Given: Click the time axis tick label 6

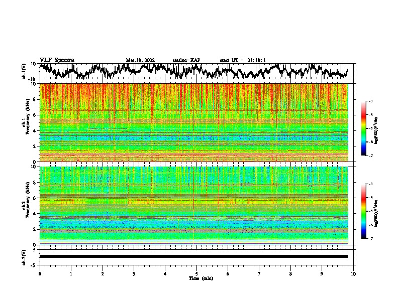Looking at the screenshot, I should point(228,274).
